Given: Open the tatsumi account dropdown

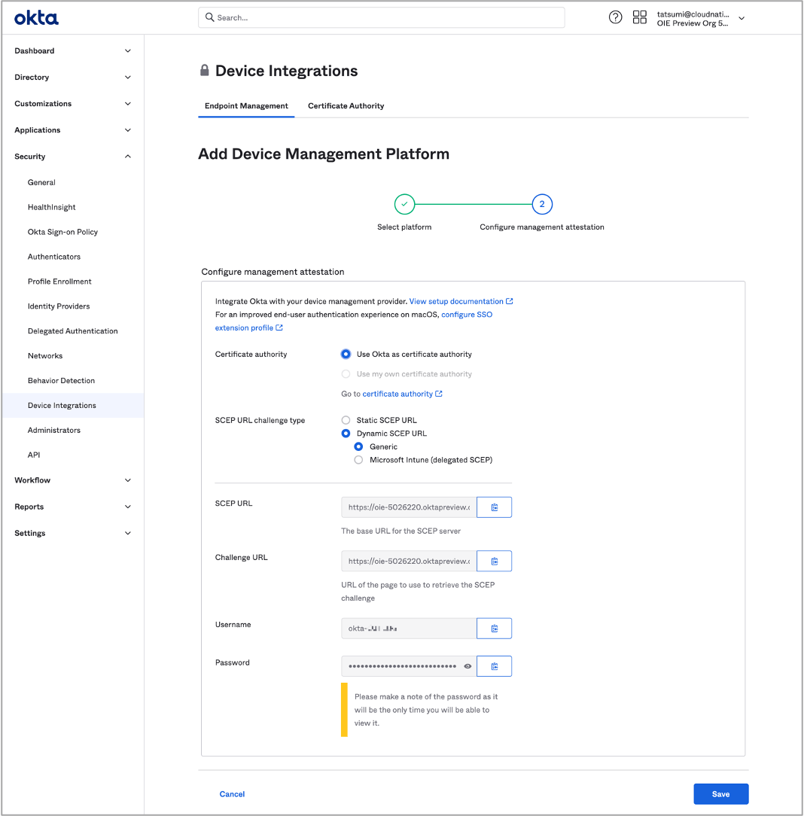Looking at the screenshot, I should (700, 17).
